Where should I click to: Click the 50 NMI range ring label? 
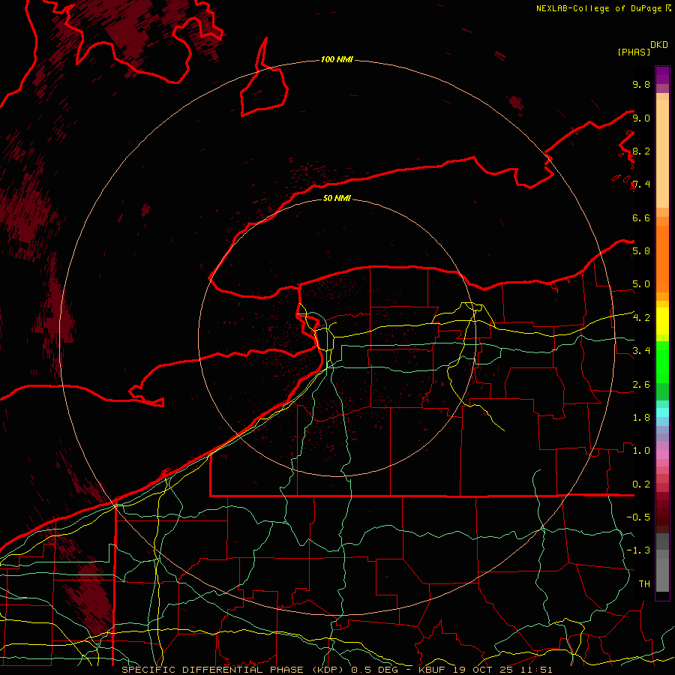[337, 198]
